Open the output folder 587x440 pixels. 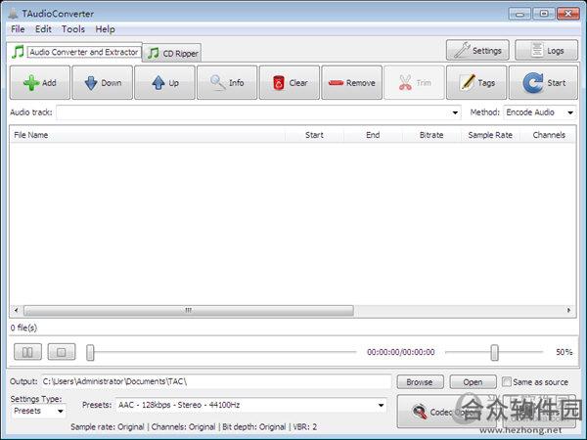(x=473, y=382)
